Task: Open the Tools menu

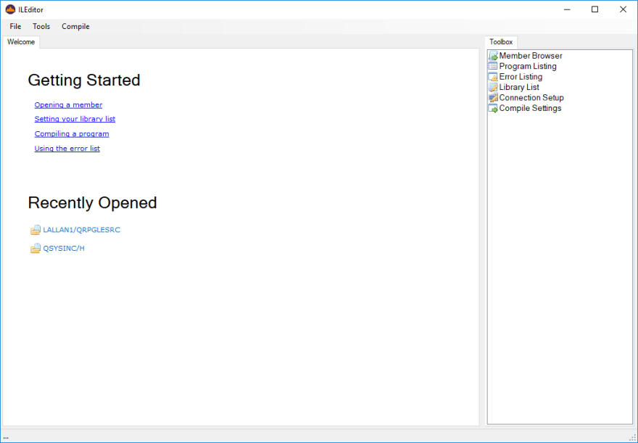Action: coord(41,26)
